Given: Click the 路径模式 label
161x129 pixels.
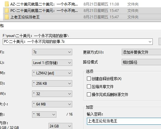Looking at the screenshot, I should coord(90,62).
